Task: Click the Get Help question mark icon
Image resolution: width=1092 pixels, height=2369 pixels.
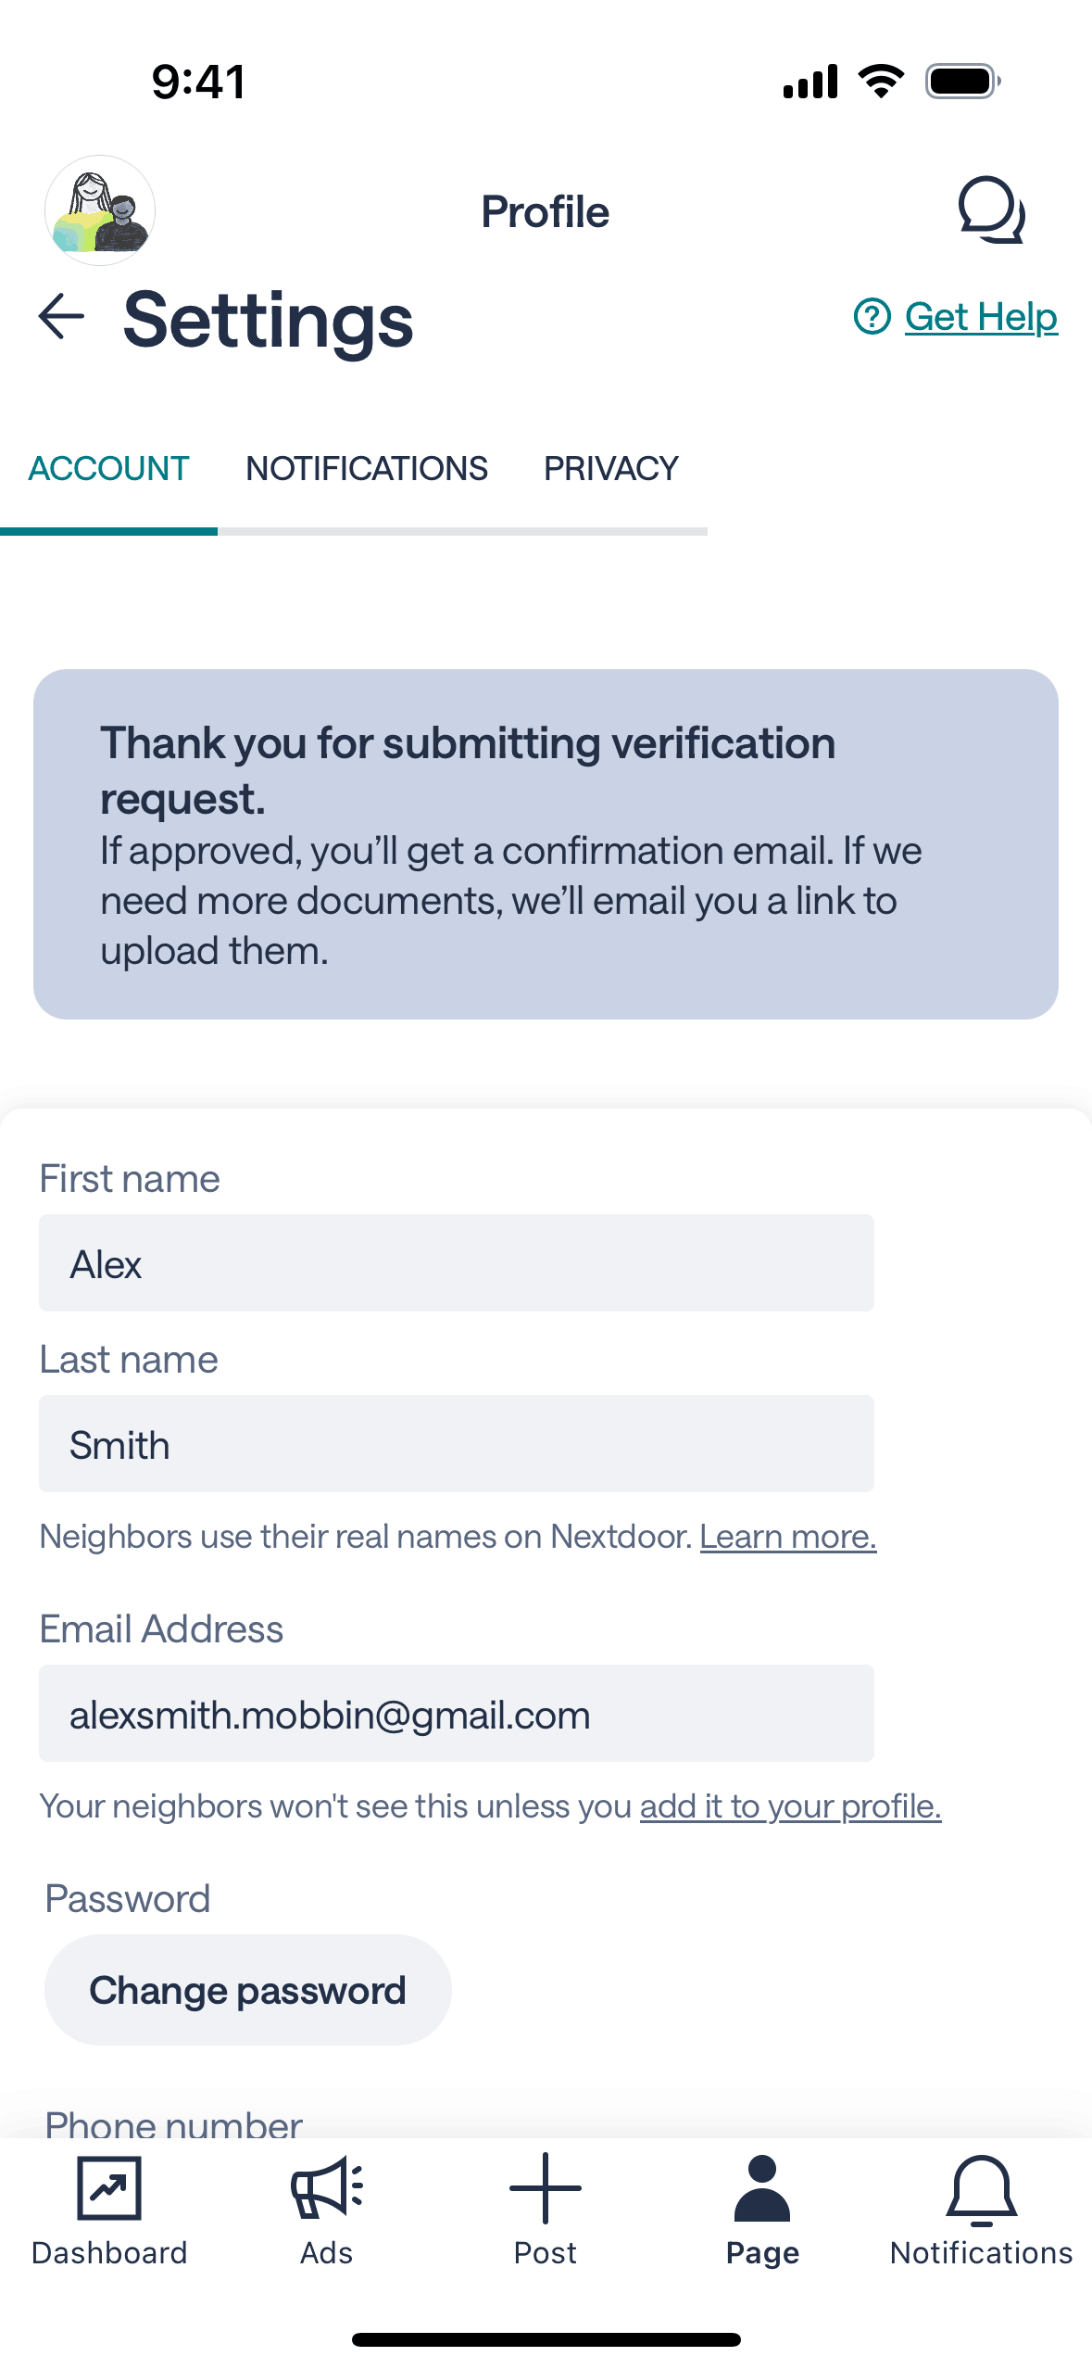Action: [872, 317]
